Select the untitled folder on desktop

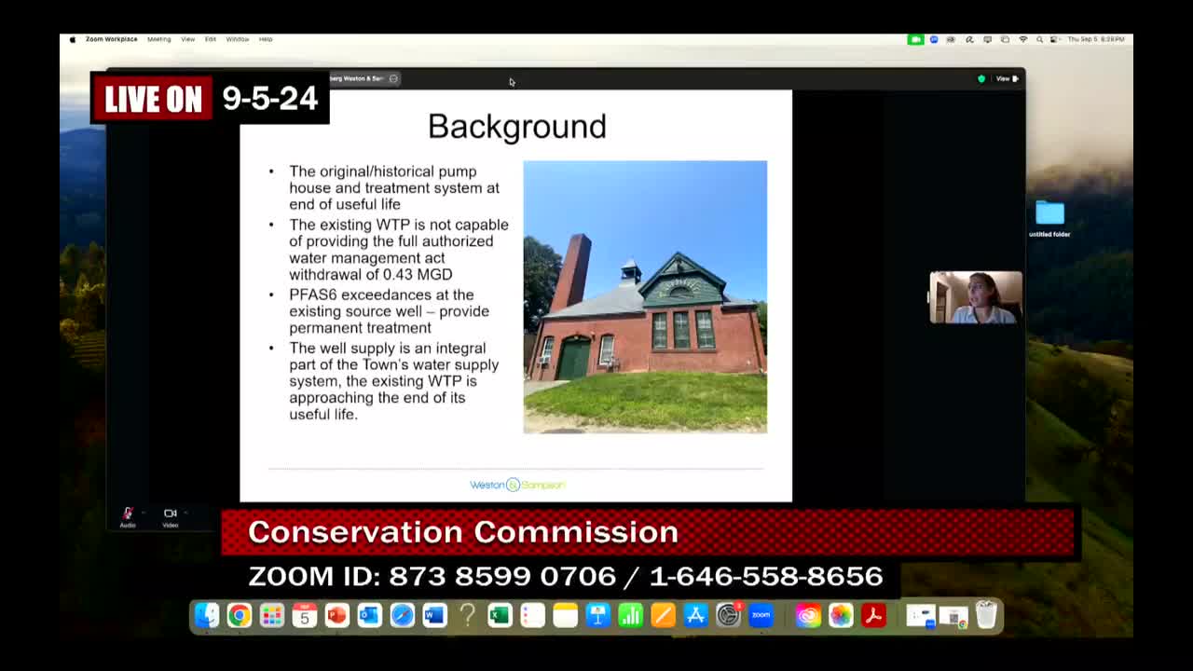1049,218
